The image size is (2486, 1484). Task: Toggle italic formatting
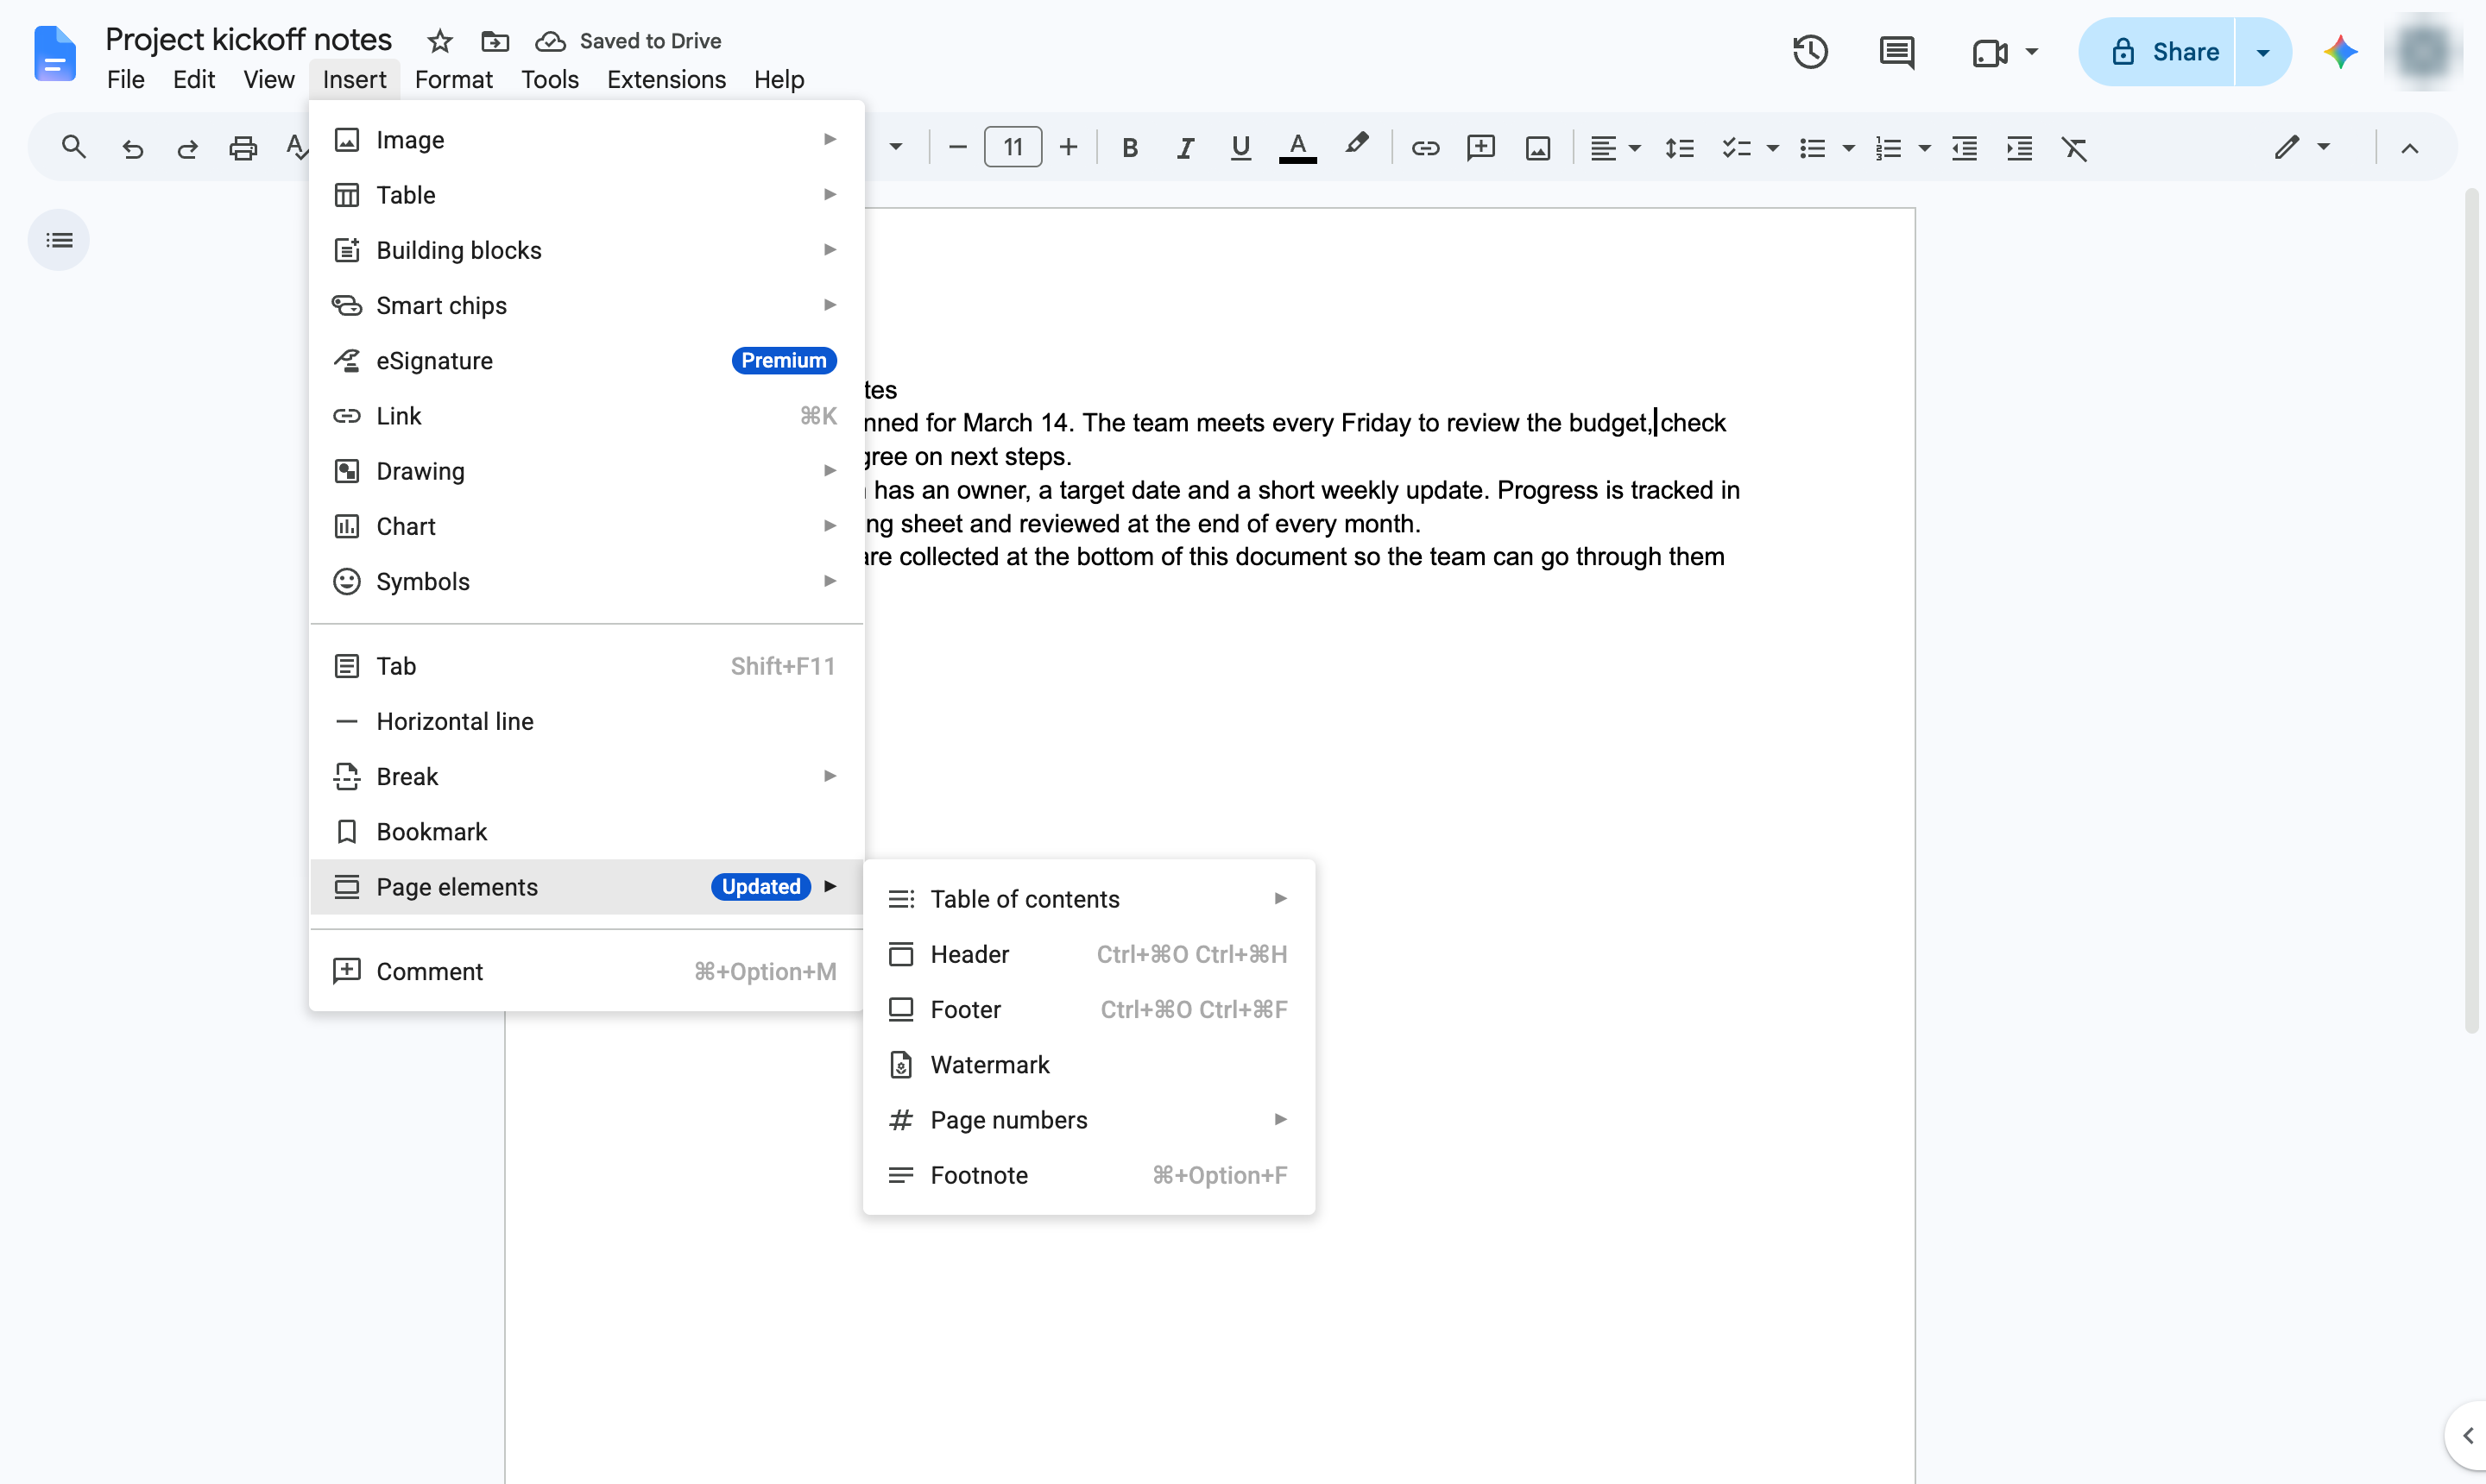[1185, 149]
